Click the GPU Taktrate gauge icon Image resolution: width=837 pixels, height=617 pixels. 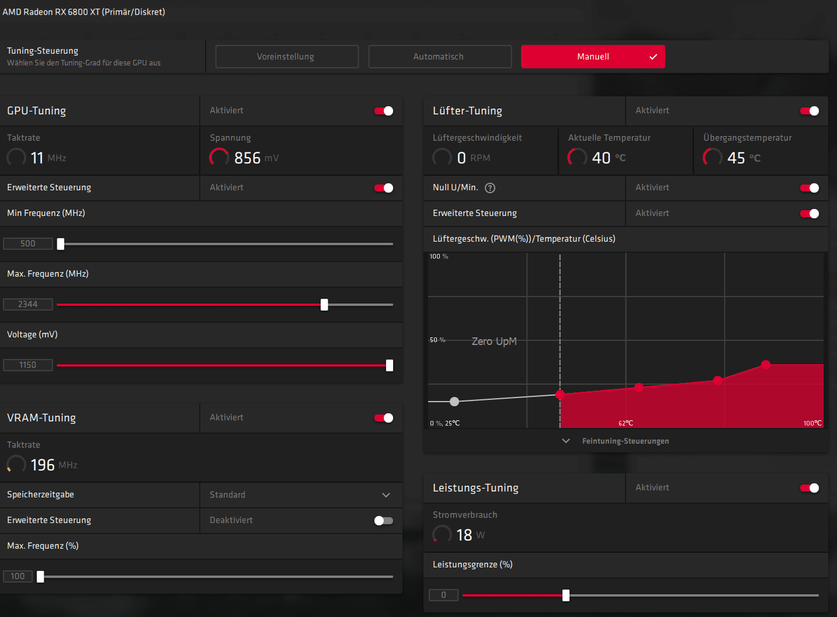click(16, 158)
